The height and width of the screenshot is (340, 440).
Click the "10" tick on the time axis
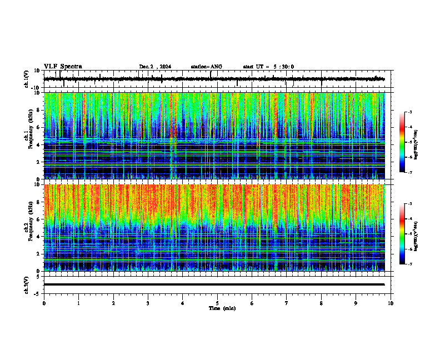[391, 303]
